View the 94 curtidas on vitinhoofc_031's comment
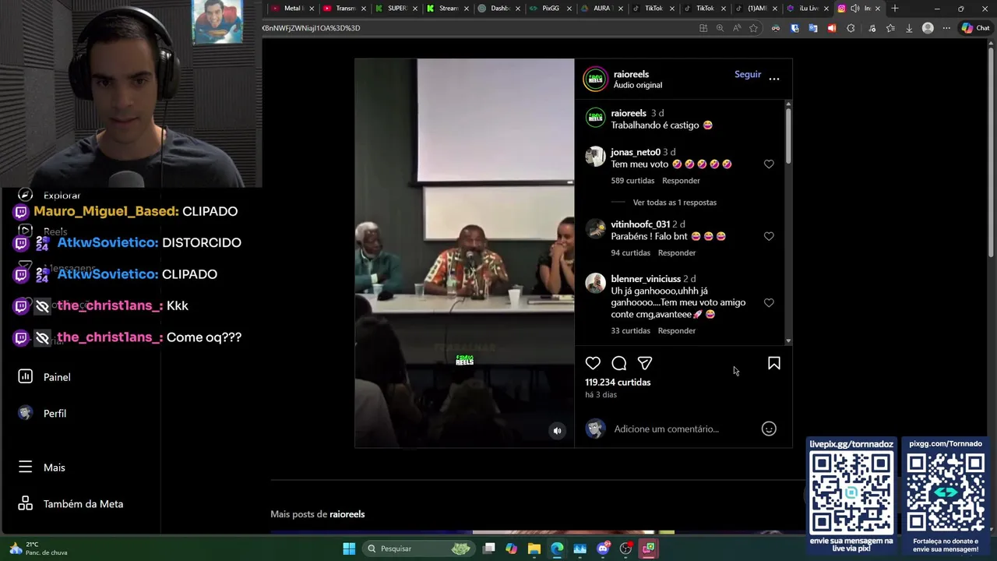 pyautogui.click(x=630, y=252)
